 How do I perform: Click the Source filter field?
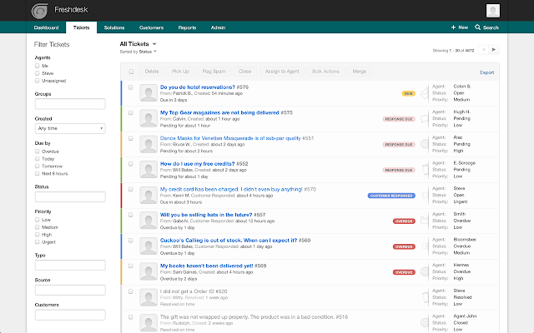[x=70, y=291]
